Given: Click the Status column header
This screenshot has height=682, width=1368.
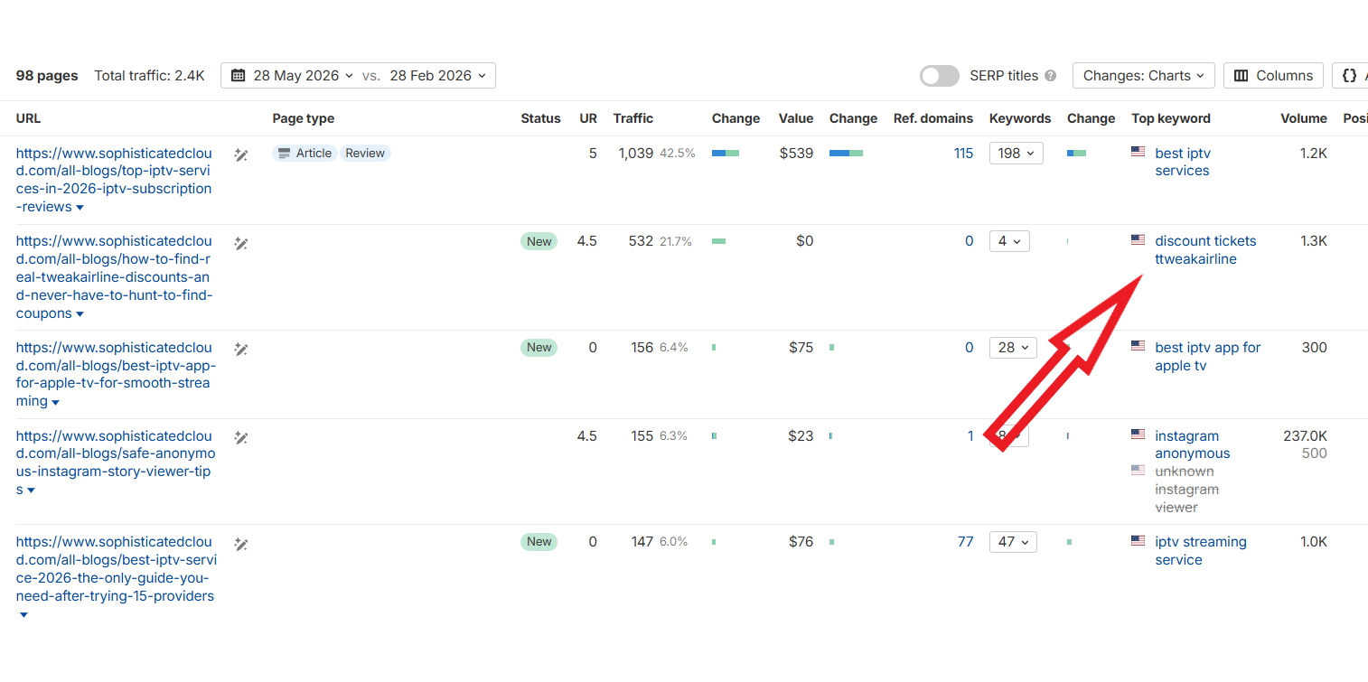Looking at the screenshot, I should 540,118.
